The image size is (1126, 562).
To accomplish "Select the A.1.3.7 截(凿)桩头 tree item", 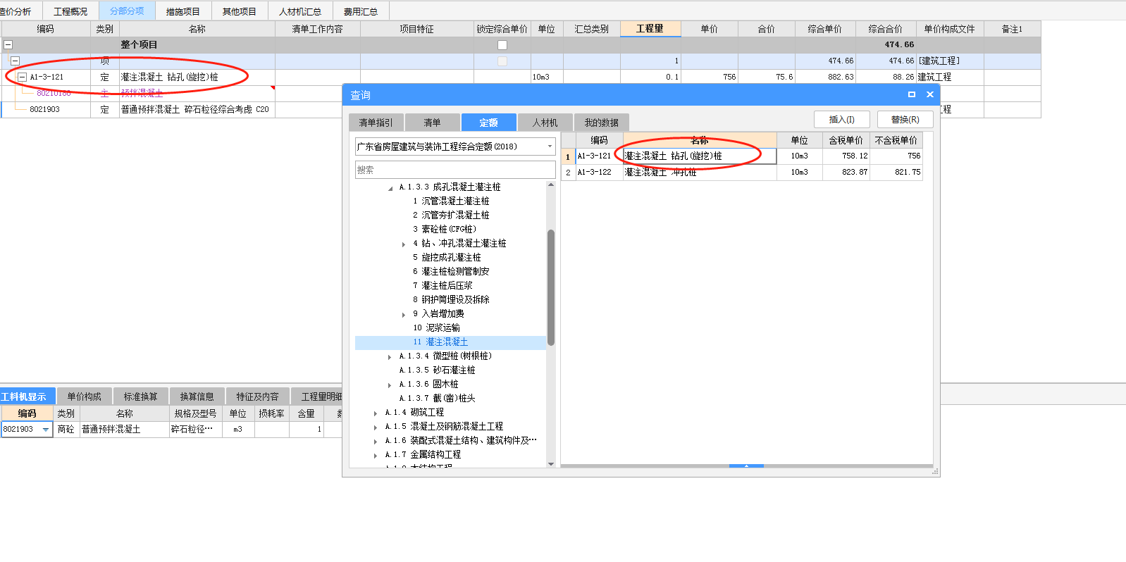I will pos(437,399).
